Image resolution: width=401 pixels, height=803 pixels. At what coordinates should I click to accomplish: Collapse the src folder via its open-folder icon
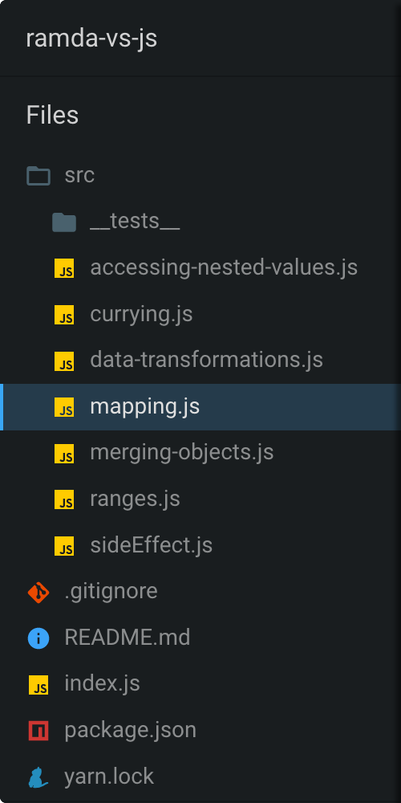click(x=38, y=176)
